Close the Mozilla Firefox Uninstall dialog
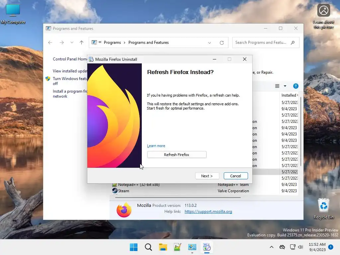Viewport: 340px width, 255px height. pos(245,59)
